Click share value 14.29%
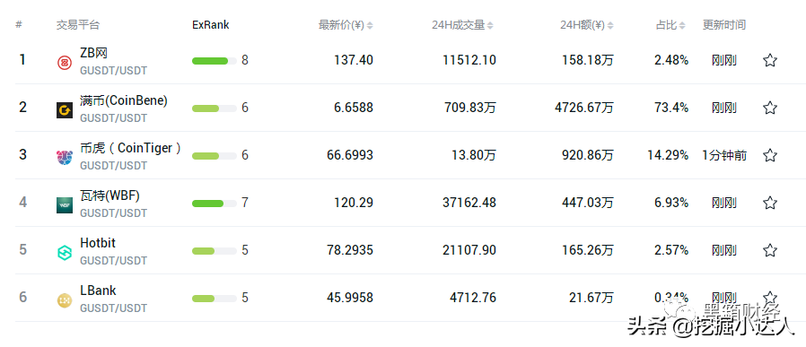This screenshot has width=806, height=347. click(669, 155)
